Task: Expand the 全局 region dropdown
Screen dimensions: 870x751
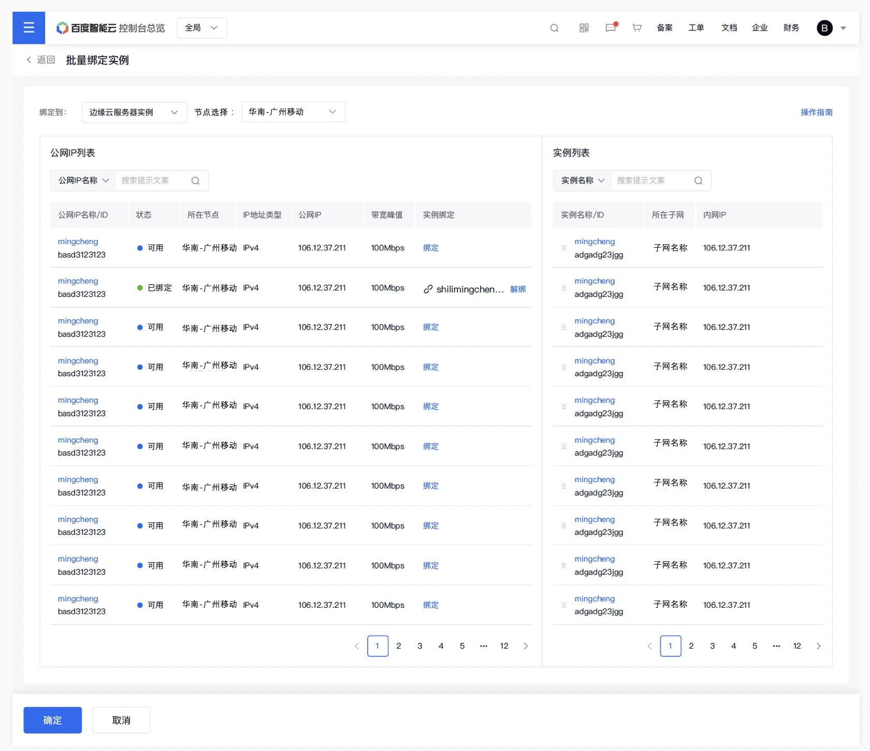Action: 202,28
